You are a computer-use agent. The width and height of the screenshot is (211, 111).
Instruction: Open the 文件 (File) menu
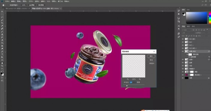click(7, 1)
